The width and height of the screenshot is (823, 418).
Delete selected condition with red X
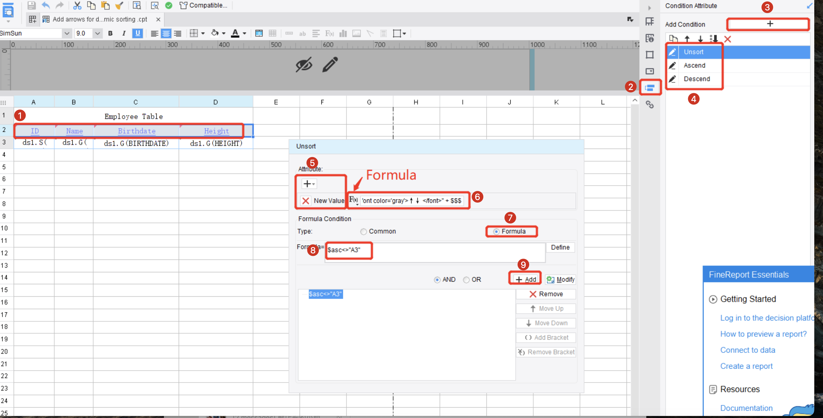727,39
